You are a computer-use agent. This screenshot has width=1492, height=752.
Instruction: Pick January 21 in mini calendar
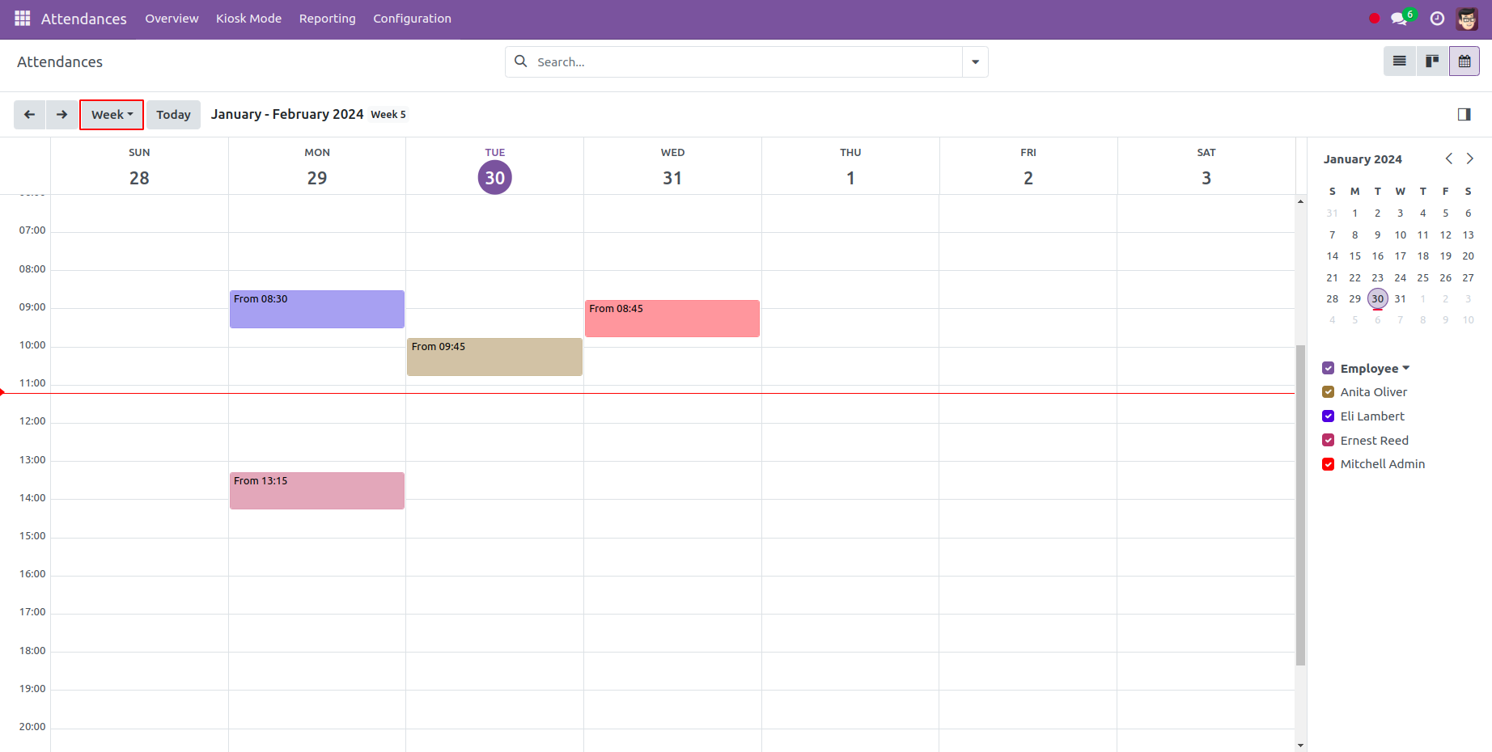tap(1333, 277)
